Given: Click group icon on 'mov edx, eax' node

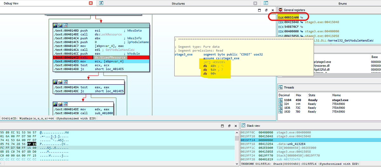Looking at the screenshot, I should pos(65,104).
